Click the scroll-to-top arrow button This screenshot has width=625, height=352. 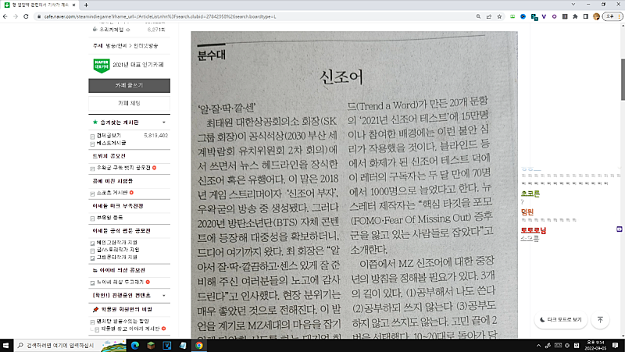click(x=600, y=320)
